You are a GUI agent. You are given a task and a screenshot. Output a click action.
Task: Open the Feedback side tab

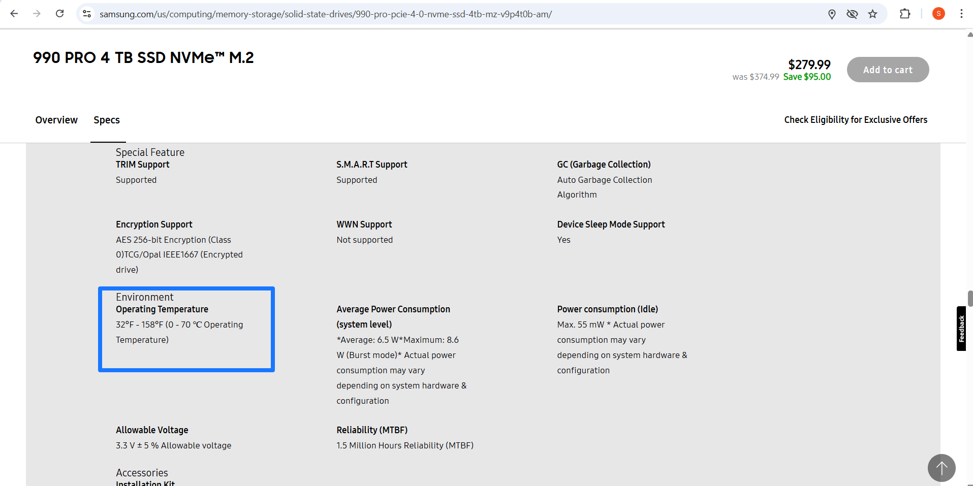click(x=961, y=329)
